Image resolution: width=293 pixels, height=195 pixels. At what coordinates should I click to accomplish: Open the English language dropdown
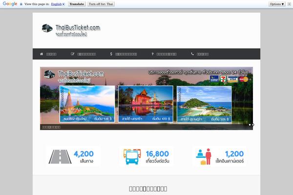58,4
